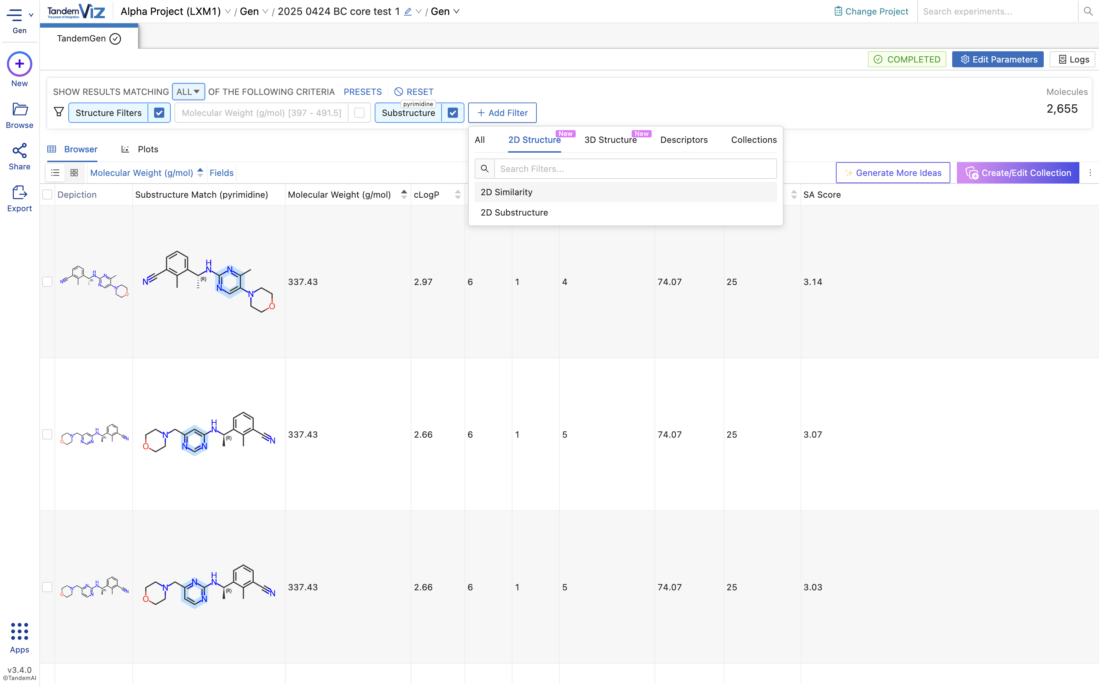Check the select-all header checkbox
Screen dimensions: 1099x687
[x=47, y=194]
